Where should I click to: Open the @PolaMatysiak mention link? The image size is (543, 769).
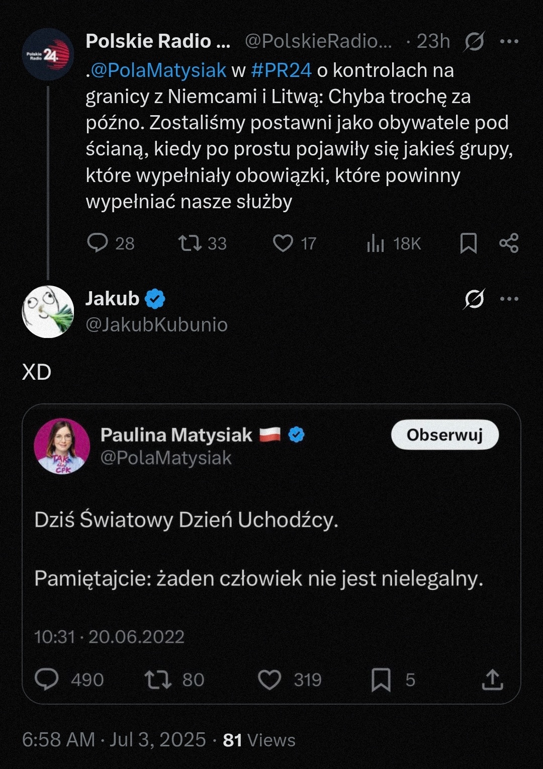(159, 70)
